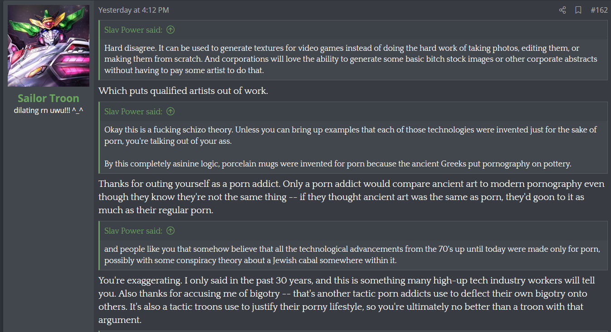Click the reply line "Which puts qualified artists out of work."
611x332 pixels.
click(183, 91)
